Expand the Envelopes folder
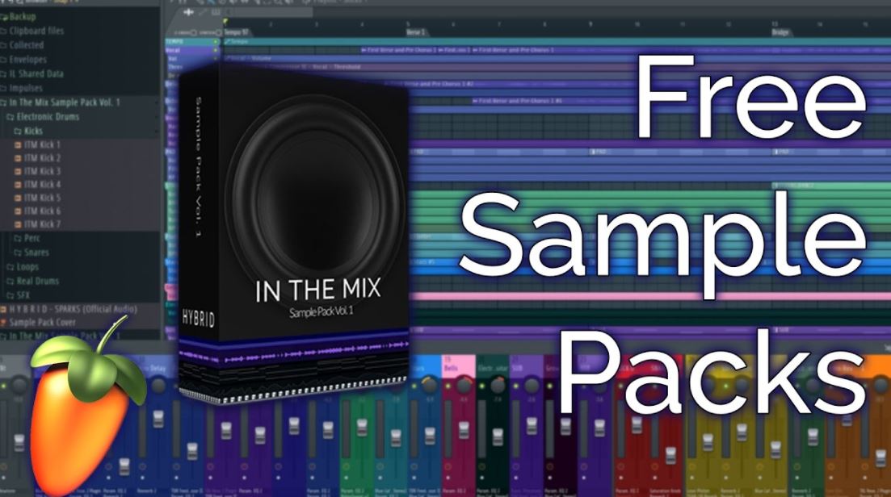Screen dimensions: 891x497 coord(4,60)
